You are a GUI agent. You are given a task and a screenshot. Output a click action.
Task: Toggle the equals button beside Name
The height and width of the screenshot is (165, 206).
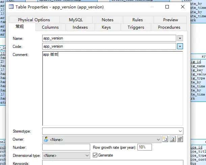point(180,38)
